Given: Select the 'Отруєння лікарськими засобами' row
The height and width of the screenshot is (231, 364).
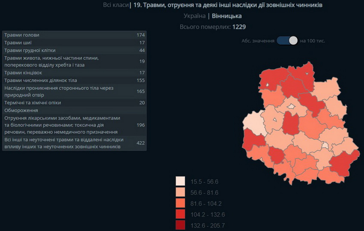Looking at the screenshot, I should pyautogui.click(x=74, y=125).
